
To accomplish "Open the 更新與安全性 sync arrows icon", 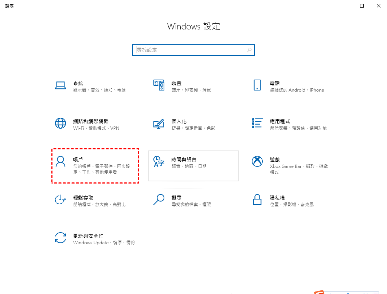I will click(60, 238).
